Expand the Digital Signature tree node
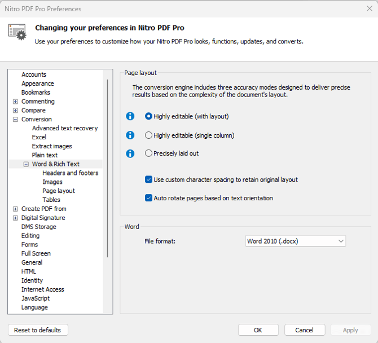Screen dimensions: 378x343 coord(15,218)
